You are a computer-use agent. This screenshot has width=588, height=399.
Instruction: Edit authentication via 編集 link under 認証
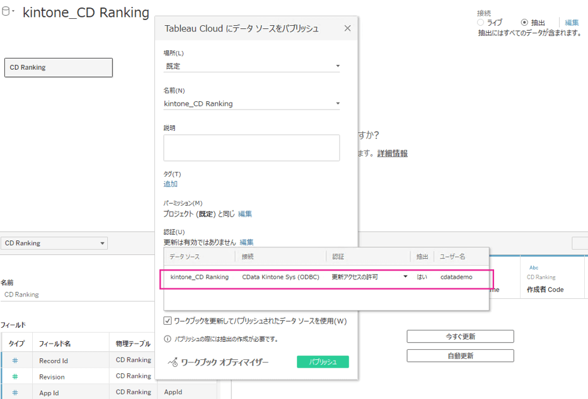(x=246, y=242)
